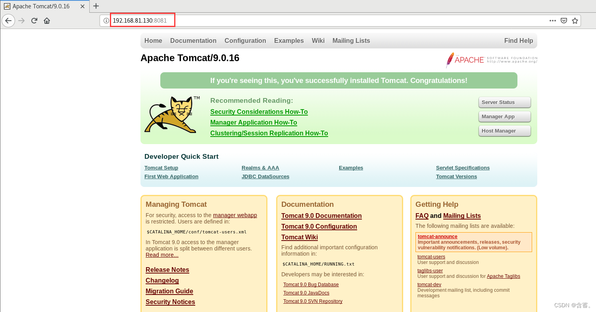Open FAQ link in Getting Help

(422, 216)
